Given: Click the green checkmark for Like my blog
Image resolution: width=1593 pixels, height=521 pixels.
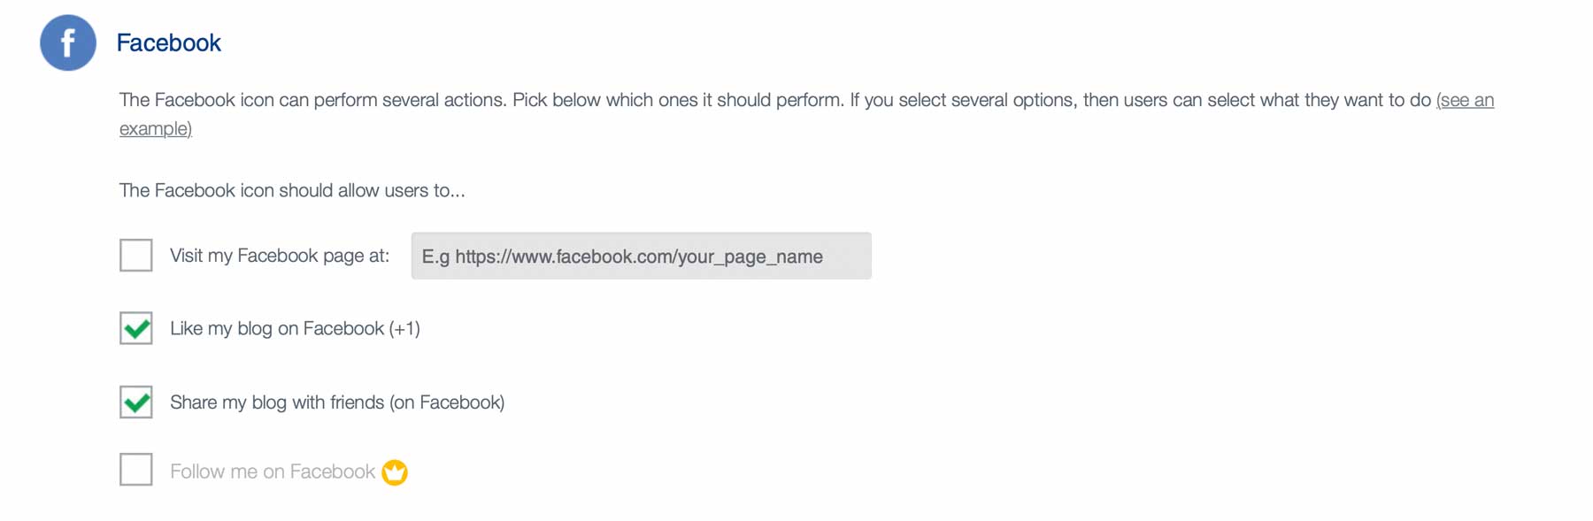Looking at the screenshot, I should pyautogui.click(x=135, y=328).
